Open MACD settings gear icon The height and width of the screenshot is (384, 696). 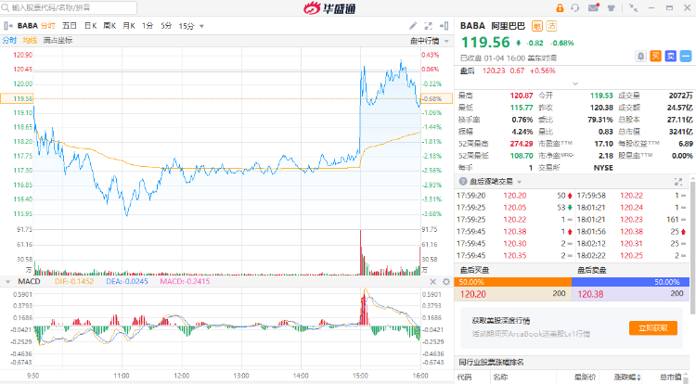click(446, 282)
